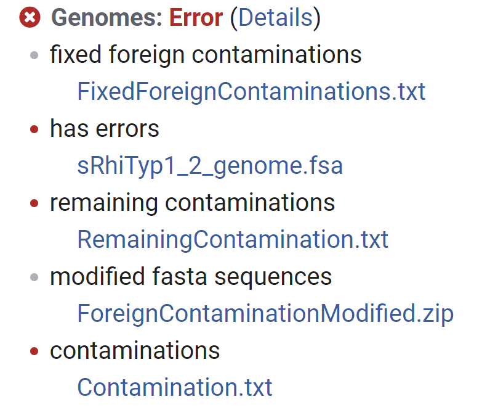Click the gray bullet beside fixed foreign contaminations

coord(34,56)
